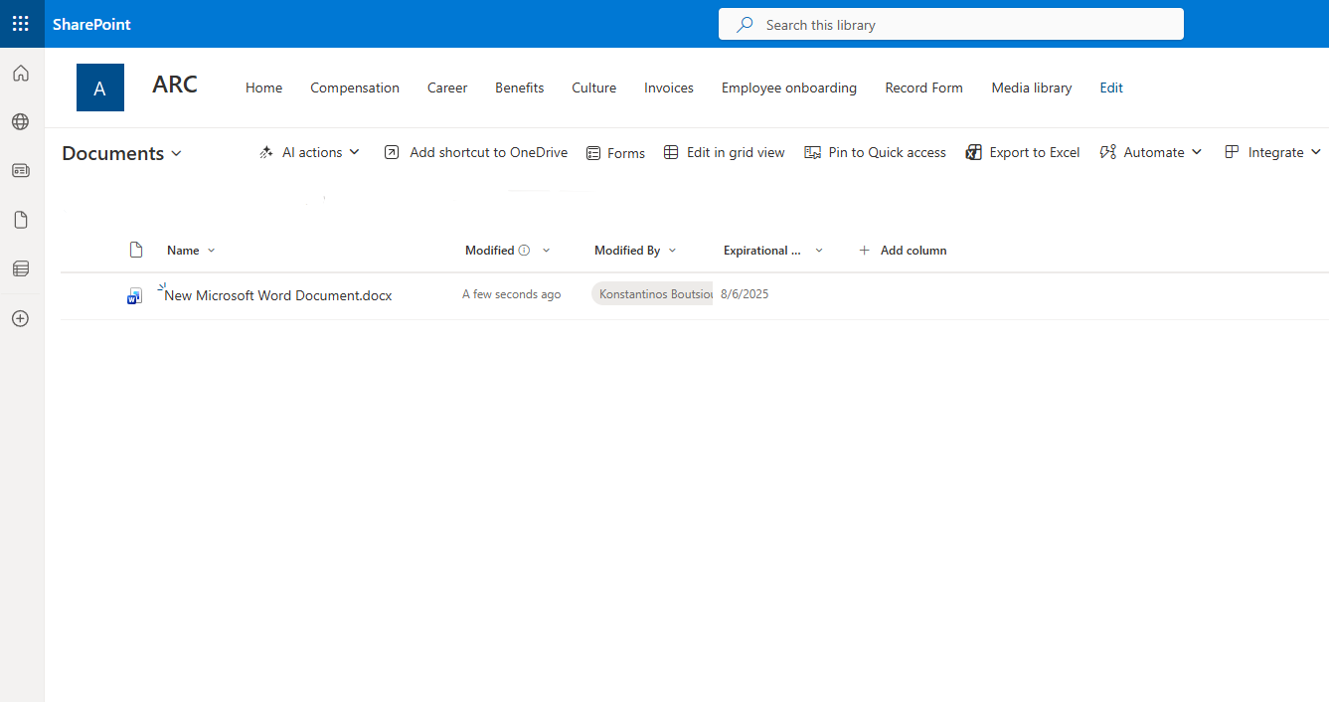Open My sites globe icon

pyautogui.click(x=21, y=122)
